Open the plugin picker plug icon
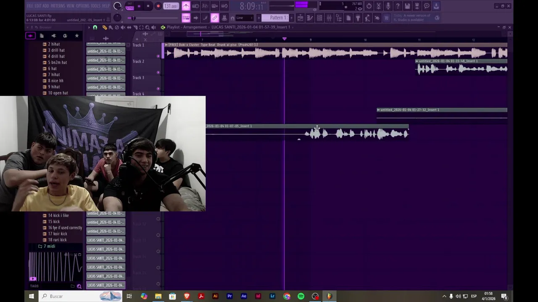 358,18
